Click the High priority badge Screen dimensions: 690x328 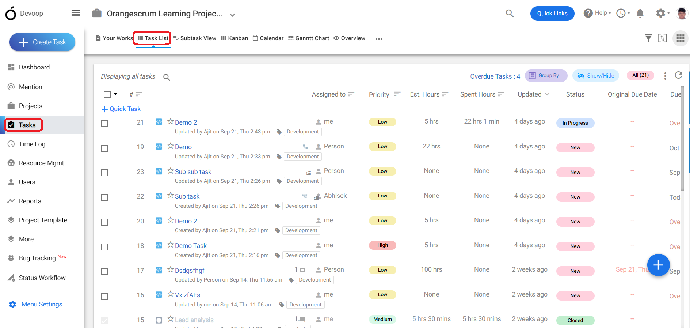pyautogui.click(x=382, y=245)
